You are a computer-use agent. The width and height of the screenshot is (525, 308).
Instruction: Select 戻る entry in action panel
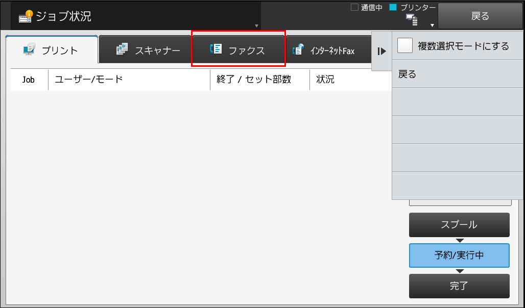click(458, 73)
